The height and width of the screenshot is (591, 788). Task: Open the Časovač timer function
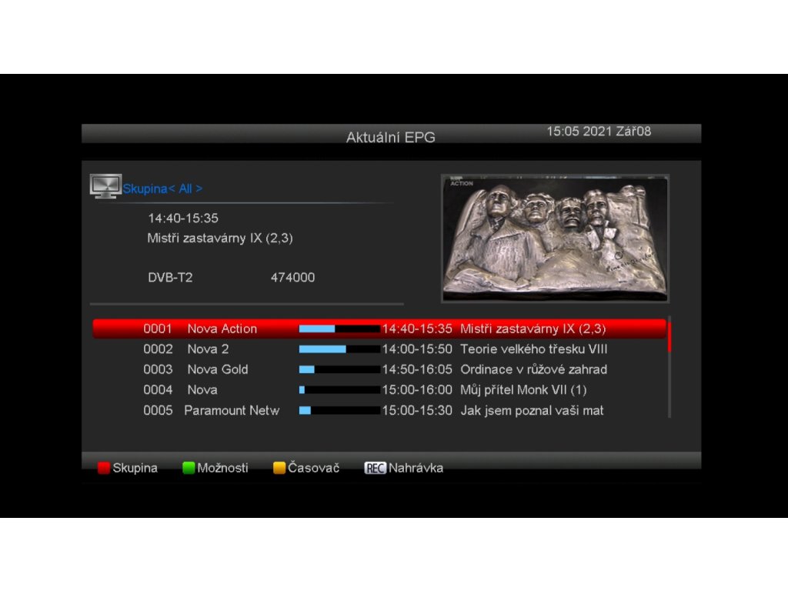(x=313, y=468)
